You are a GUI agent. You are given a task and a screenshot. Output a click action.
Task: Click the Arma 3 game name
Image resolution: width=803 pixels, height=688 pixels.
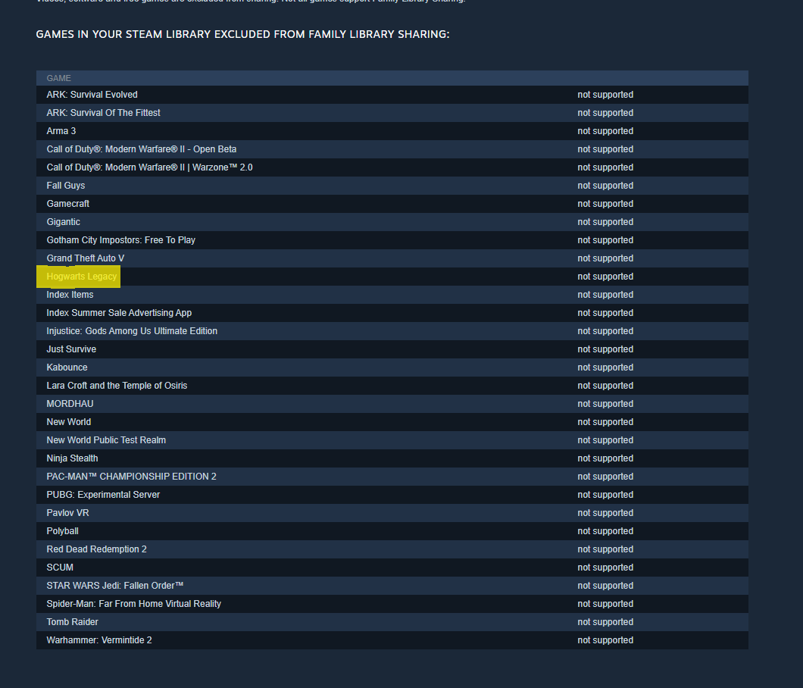tap(61, 131)
